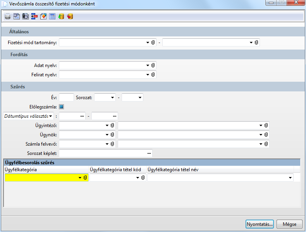Expand the first Sorozat dropdown

point(112,98)
